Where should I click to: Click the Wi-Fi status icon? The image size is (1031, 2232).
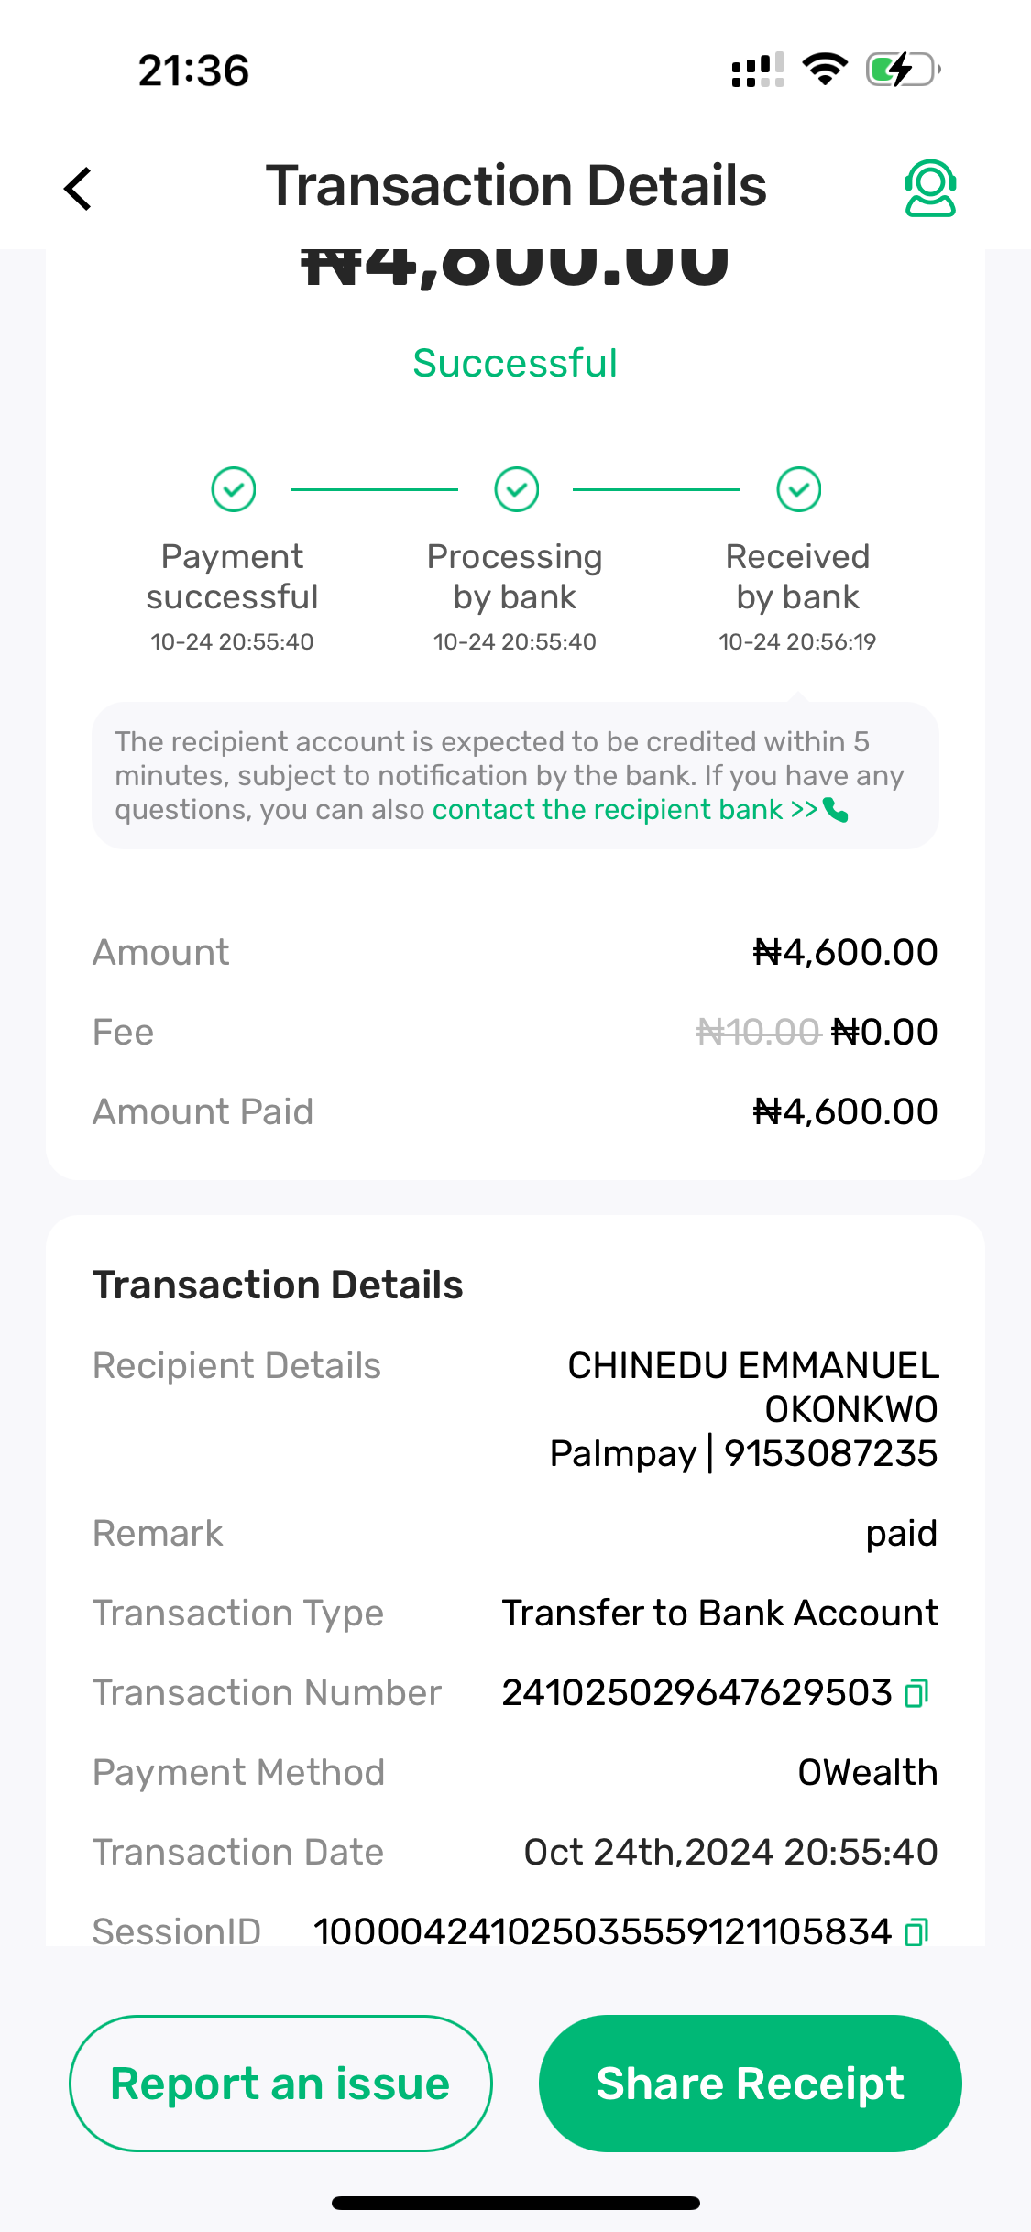(824, 71)
